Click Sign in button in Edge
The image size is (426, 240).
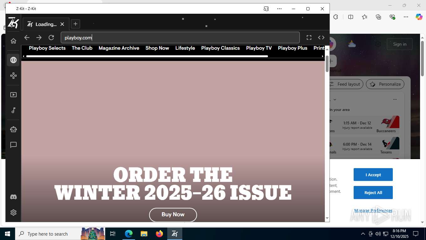tap(400, 44)
